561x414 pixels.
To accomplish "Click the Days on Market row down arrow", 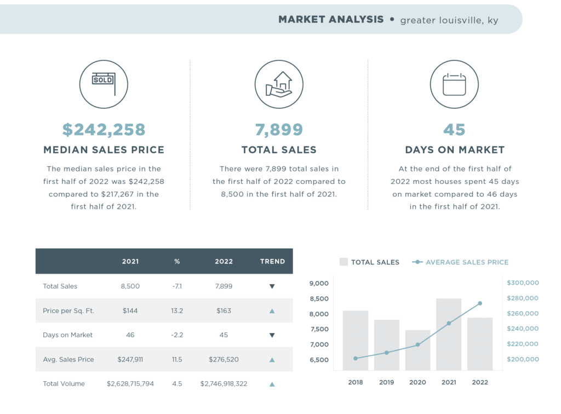I will click(272, 335).
